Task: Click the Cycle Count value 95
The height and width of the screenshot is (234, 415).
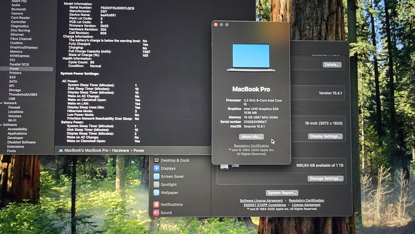Action: 92,62
